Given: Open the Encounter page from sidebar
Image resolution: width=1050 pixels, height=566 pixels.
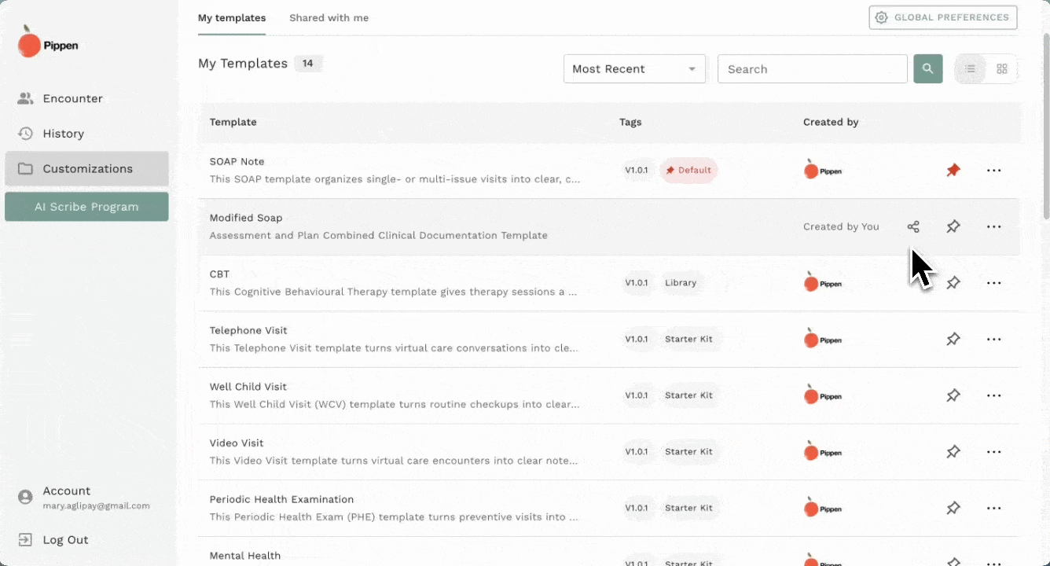Looking at the screenshot, I should pyautogui.click(x=72, y=99).
